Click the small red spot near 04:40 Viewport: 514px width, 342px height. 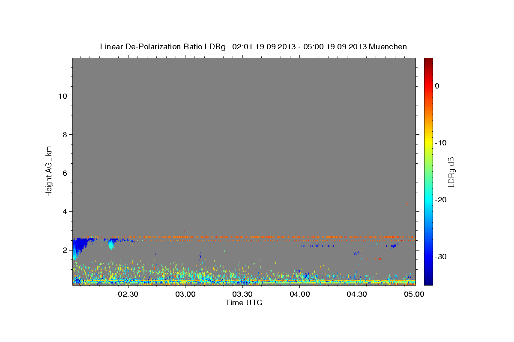[377, 259]
